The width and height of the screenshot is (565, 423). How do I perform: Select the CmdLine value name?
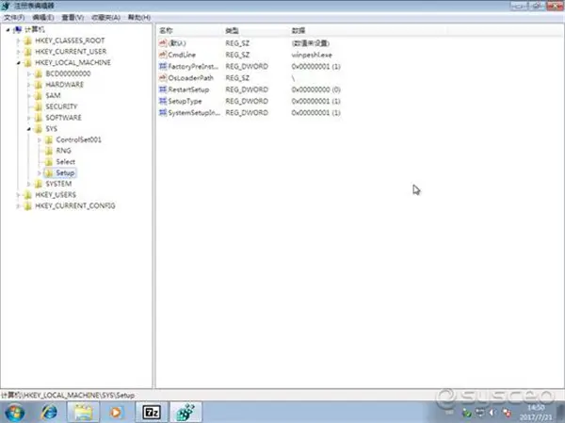click(x=182, y=55)
